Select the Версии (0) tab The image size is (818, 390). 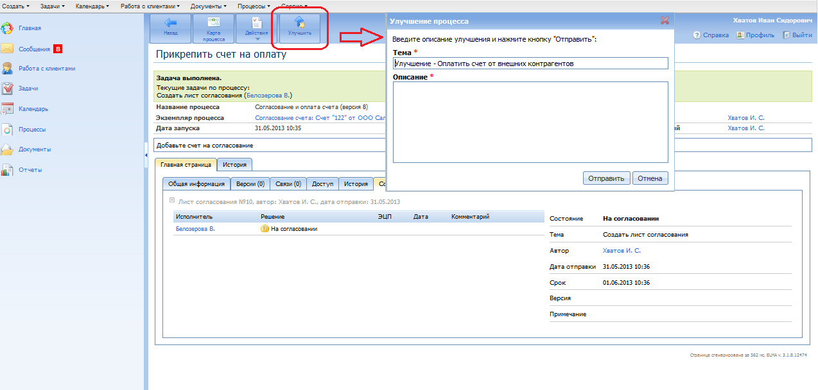(x=250, y=184)
